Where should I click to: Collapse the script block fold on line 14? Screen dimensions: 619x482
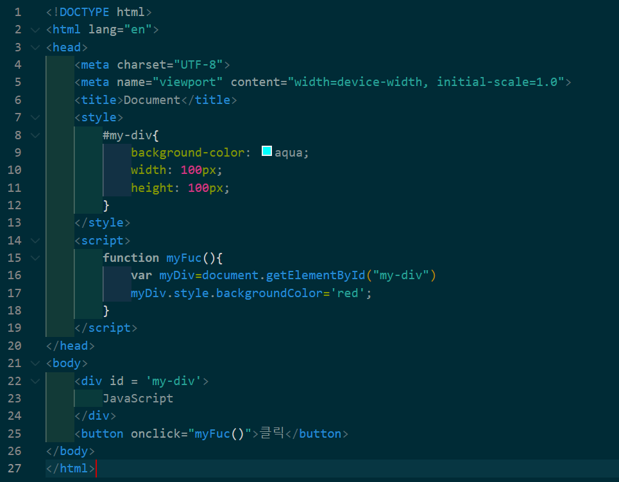pos(35,240)
